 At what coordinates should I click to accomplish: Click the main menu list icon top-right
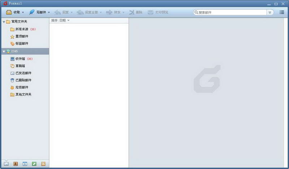click(x=282, y=12)
